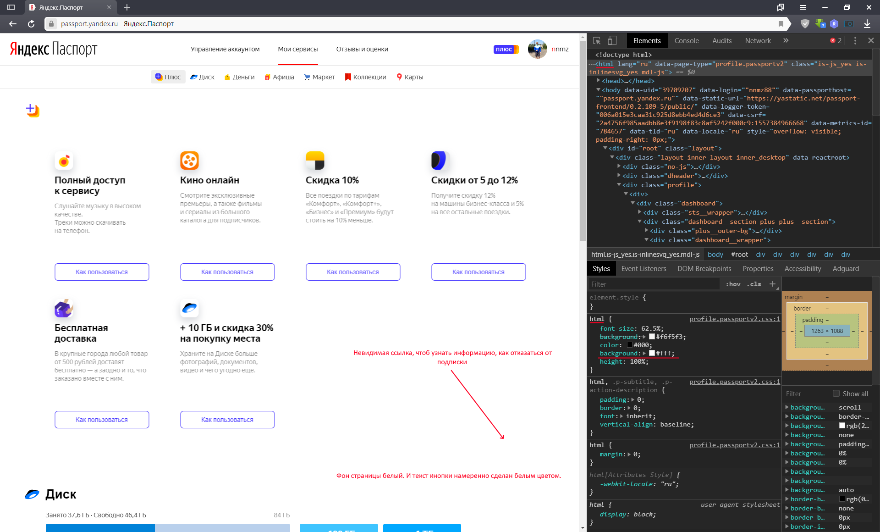Viewport: 880px width, 532px height.
Task: Open the user avatar picture
Action: point(537,49)
